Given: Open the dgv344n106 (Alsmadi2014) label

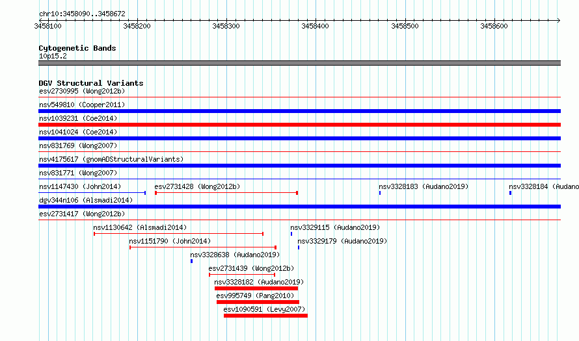Looking at the screenshot, I should 86,200.
